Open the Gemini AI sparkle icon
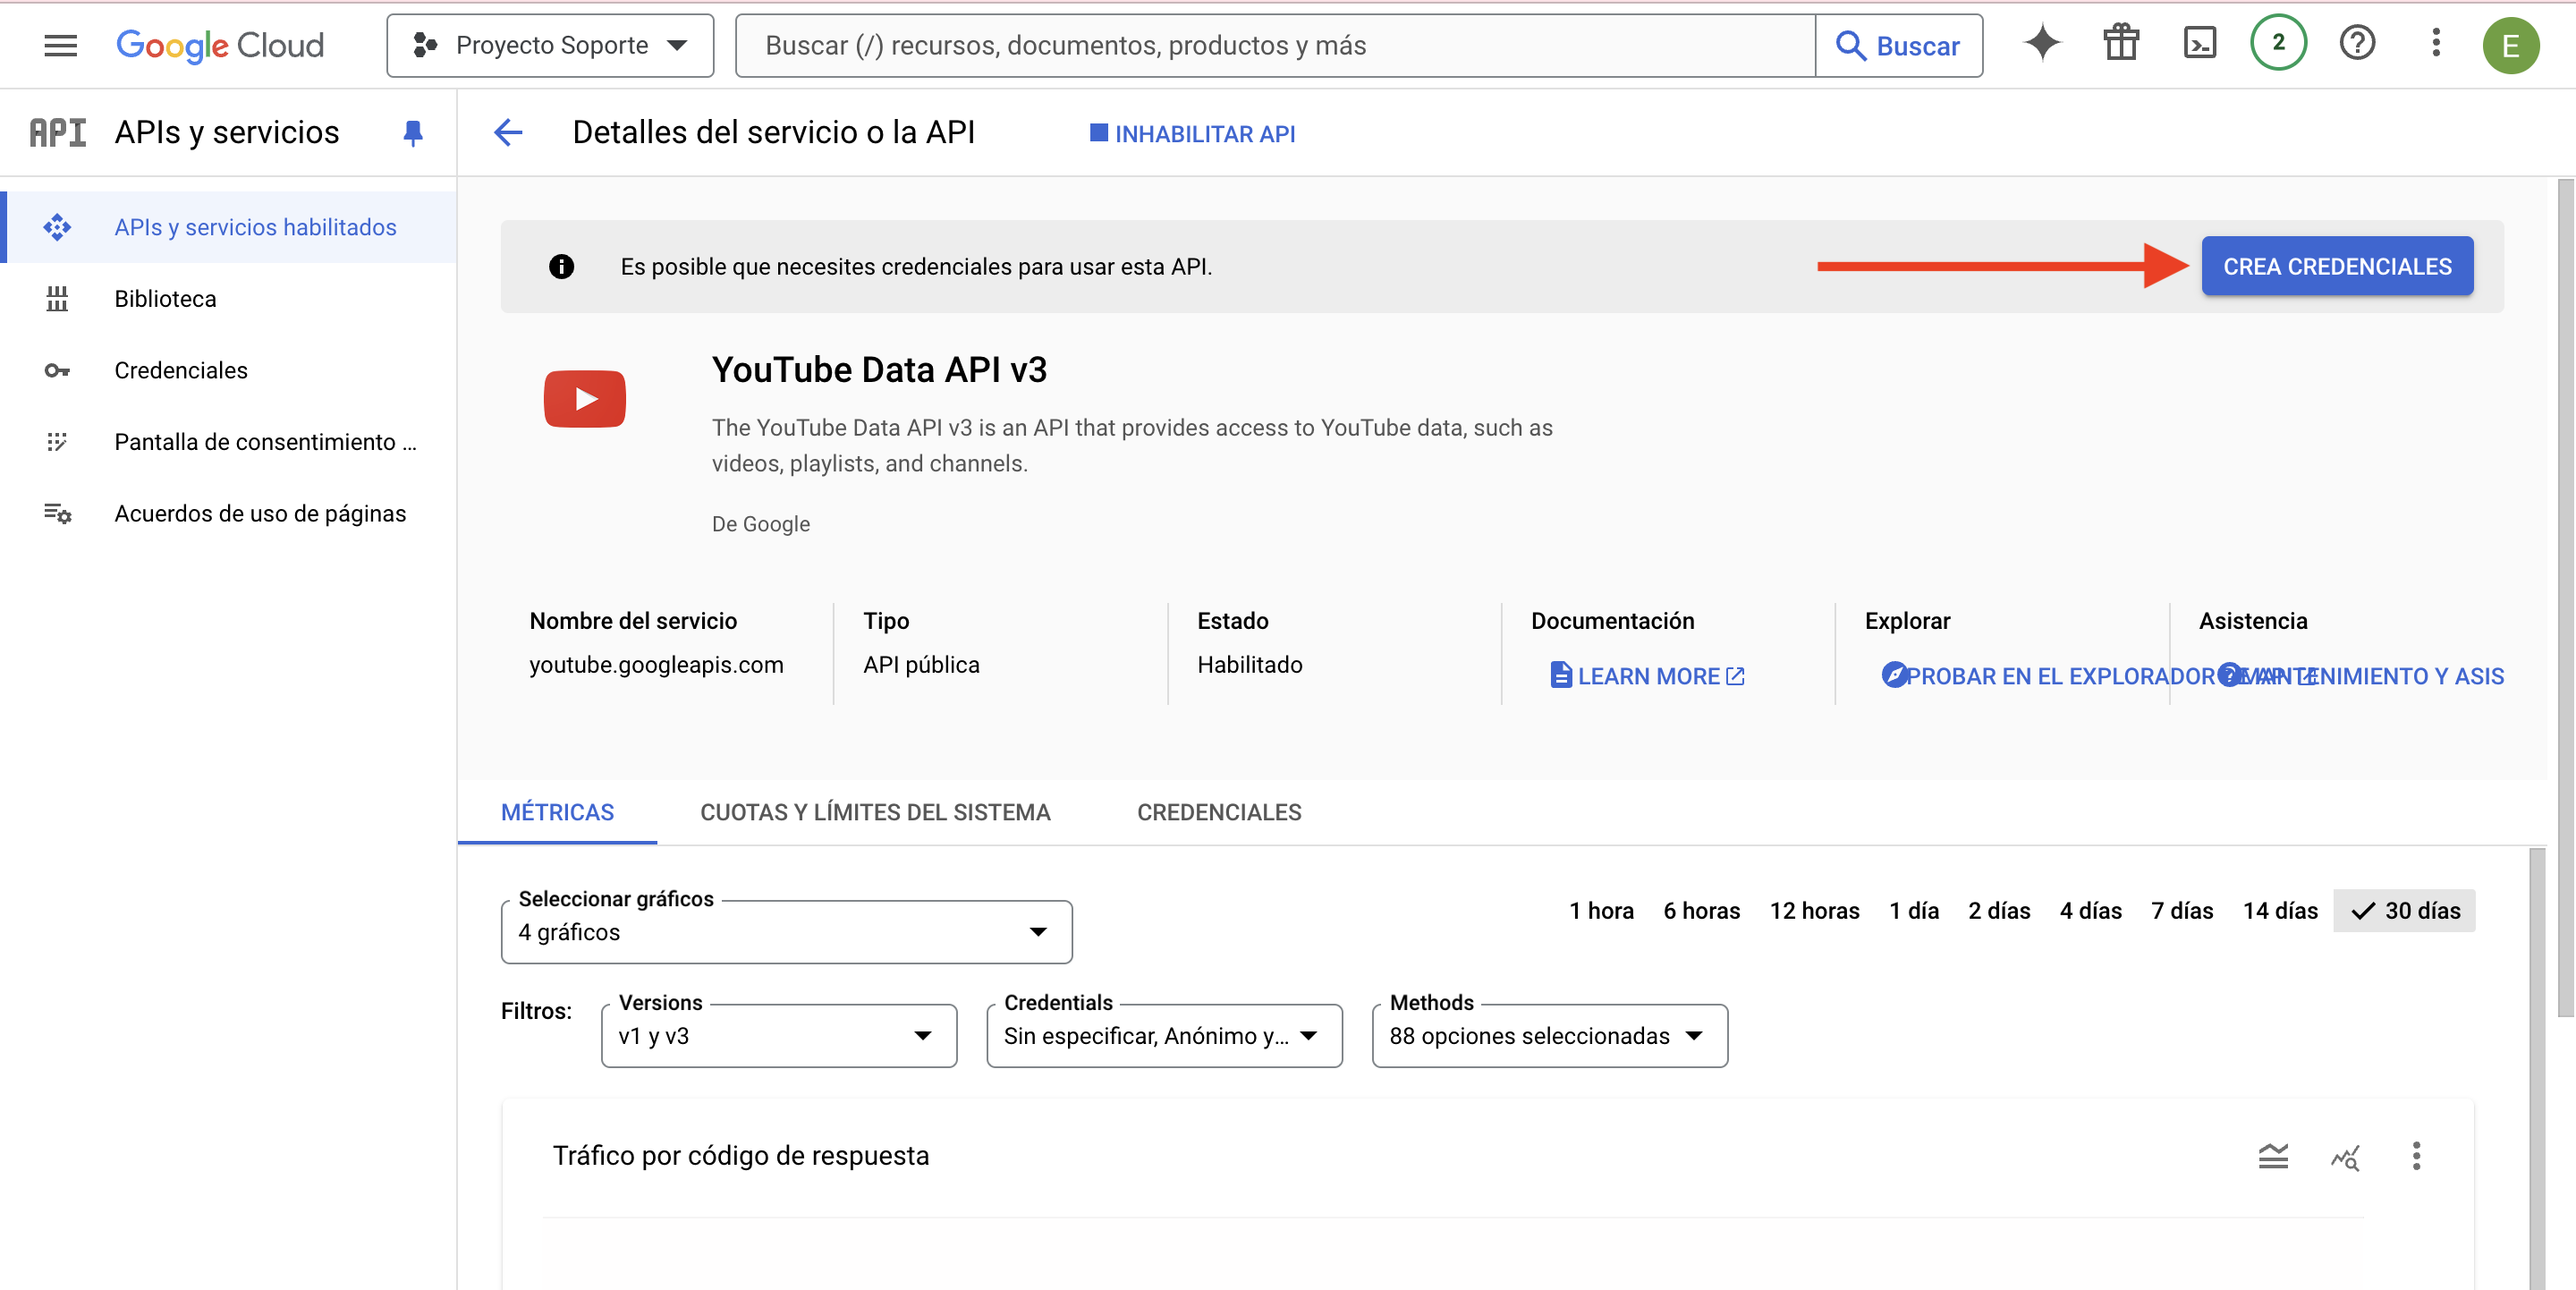This screenshot has width=2576, height=1290. 2042,44
